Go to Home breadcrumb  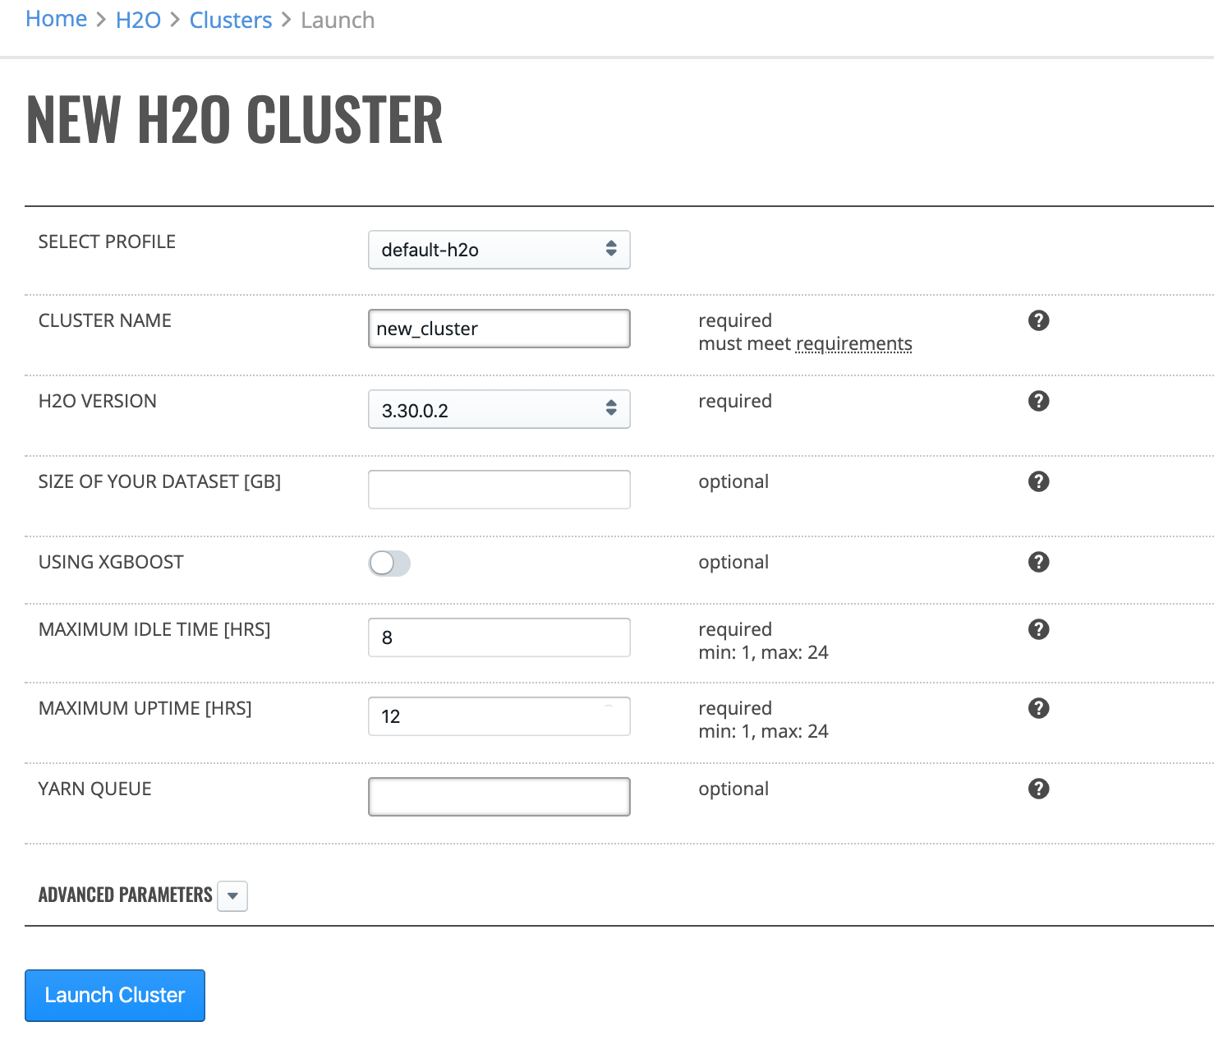click(57, 19)
